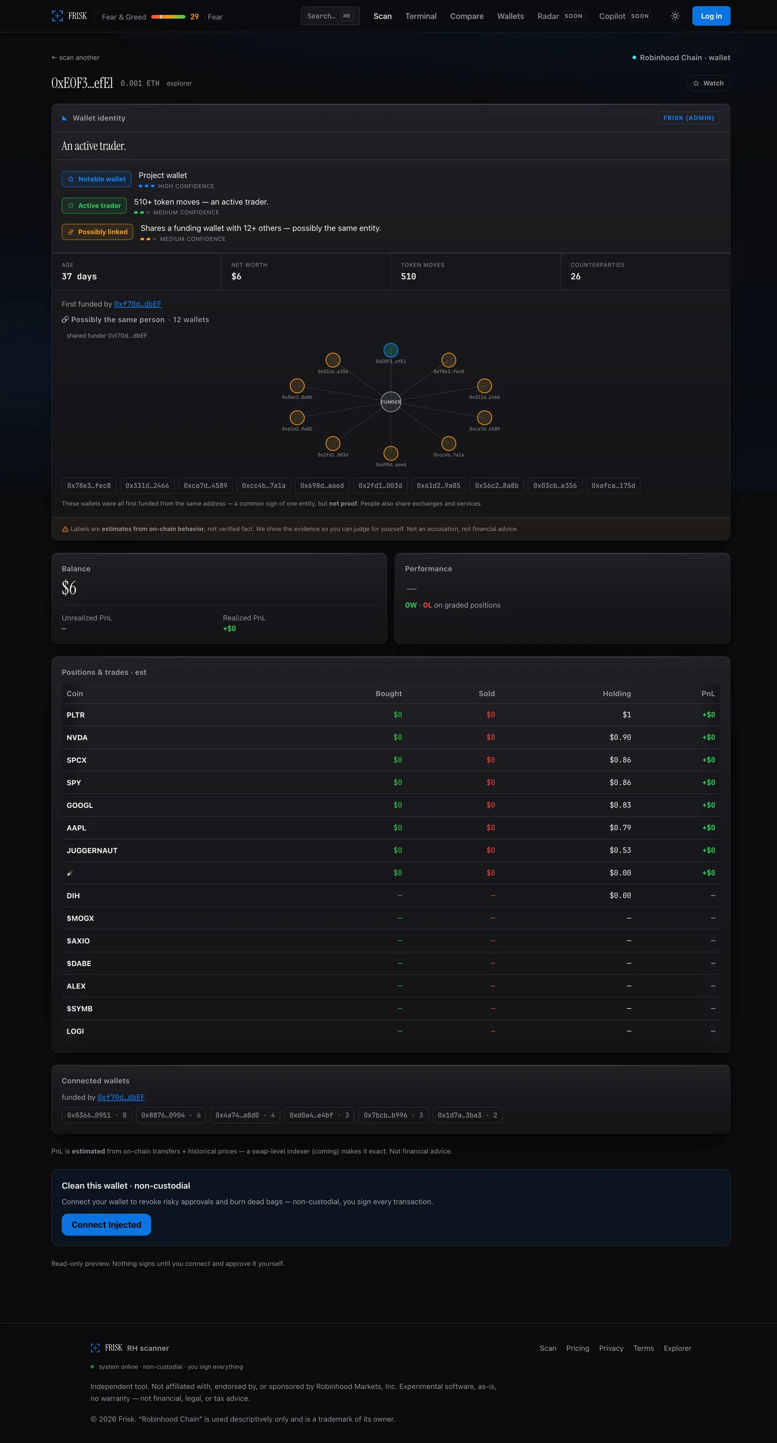
Task: Select the 0x56c2..8a8b graph node circle
Action: click(297, 386)
